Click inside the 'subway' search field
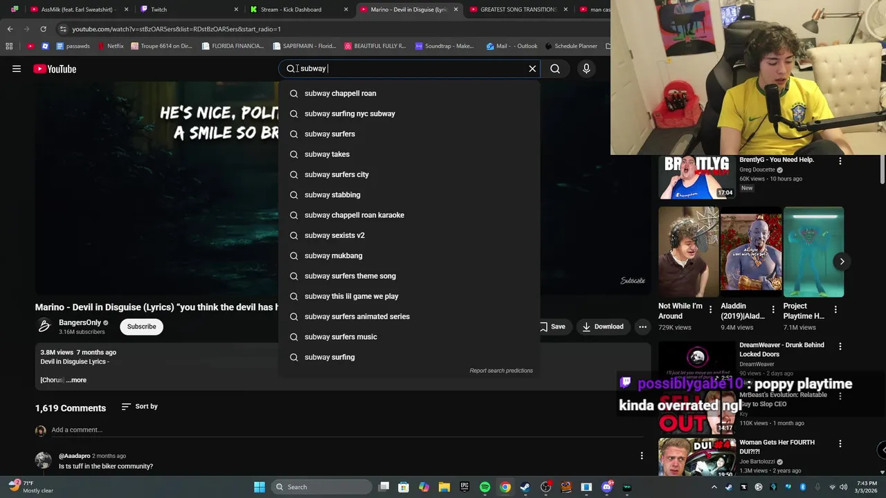 pyautogui.click(x=408, y=68)
